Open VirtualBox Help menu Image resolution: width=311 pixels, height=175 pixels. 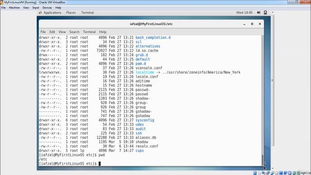click(x=58, y=8)
